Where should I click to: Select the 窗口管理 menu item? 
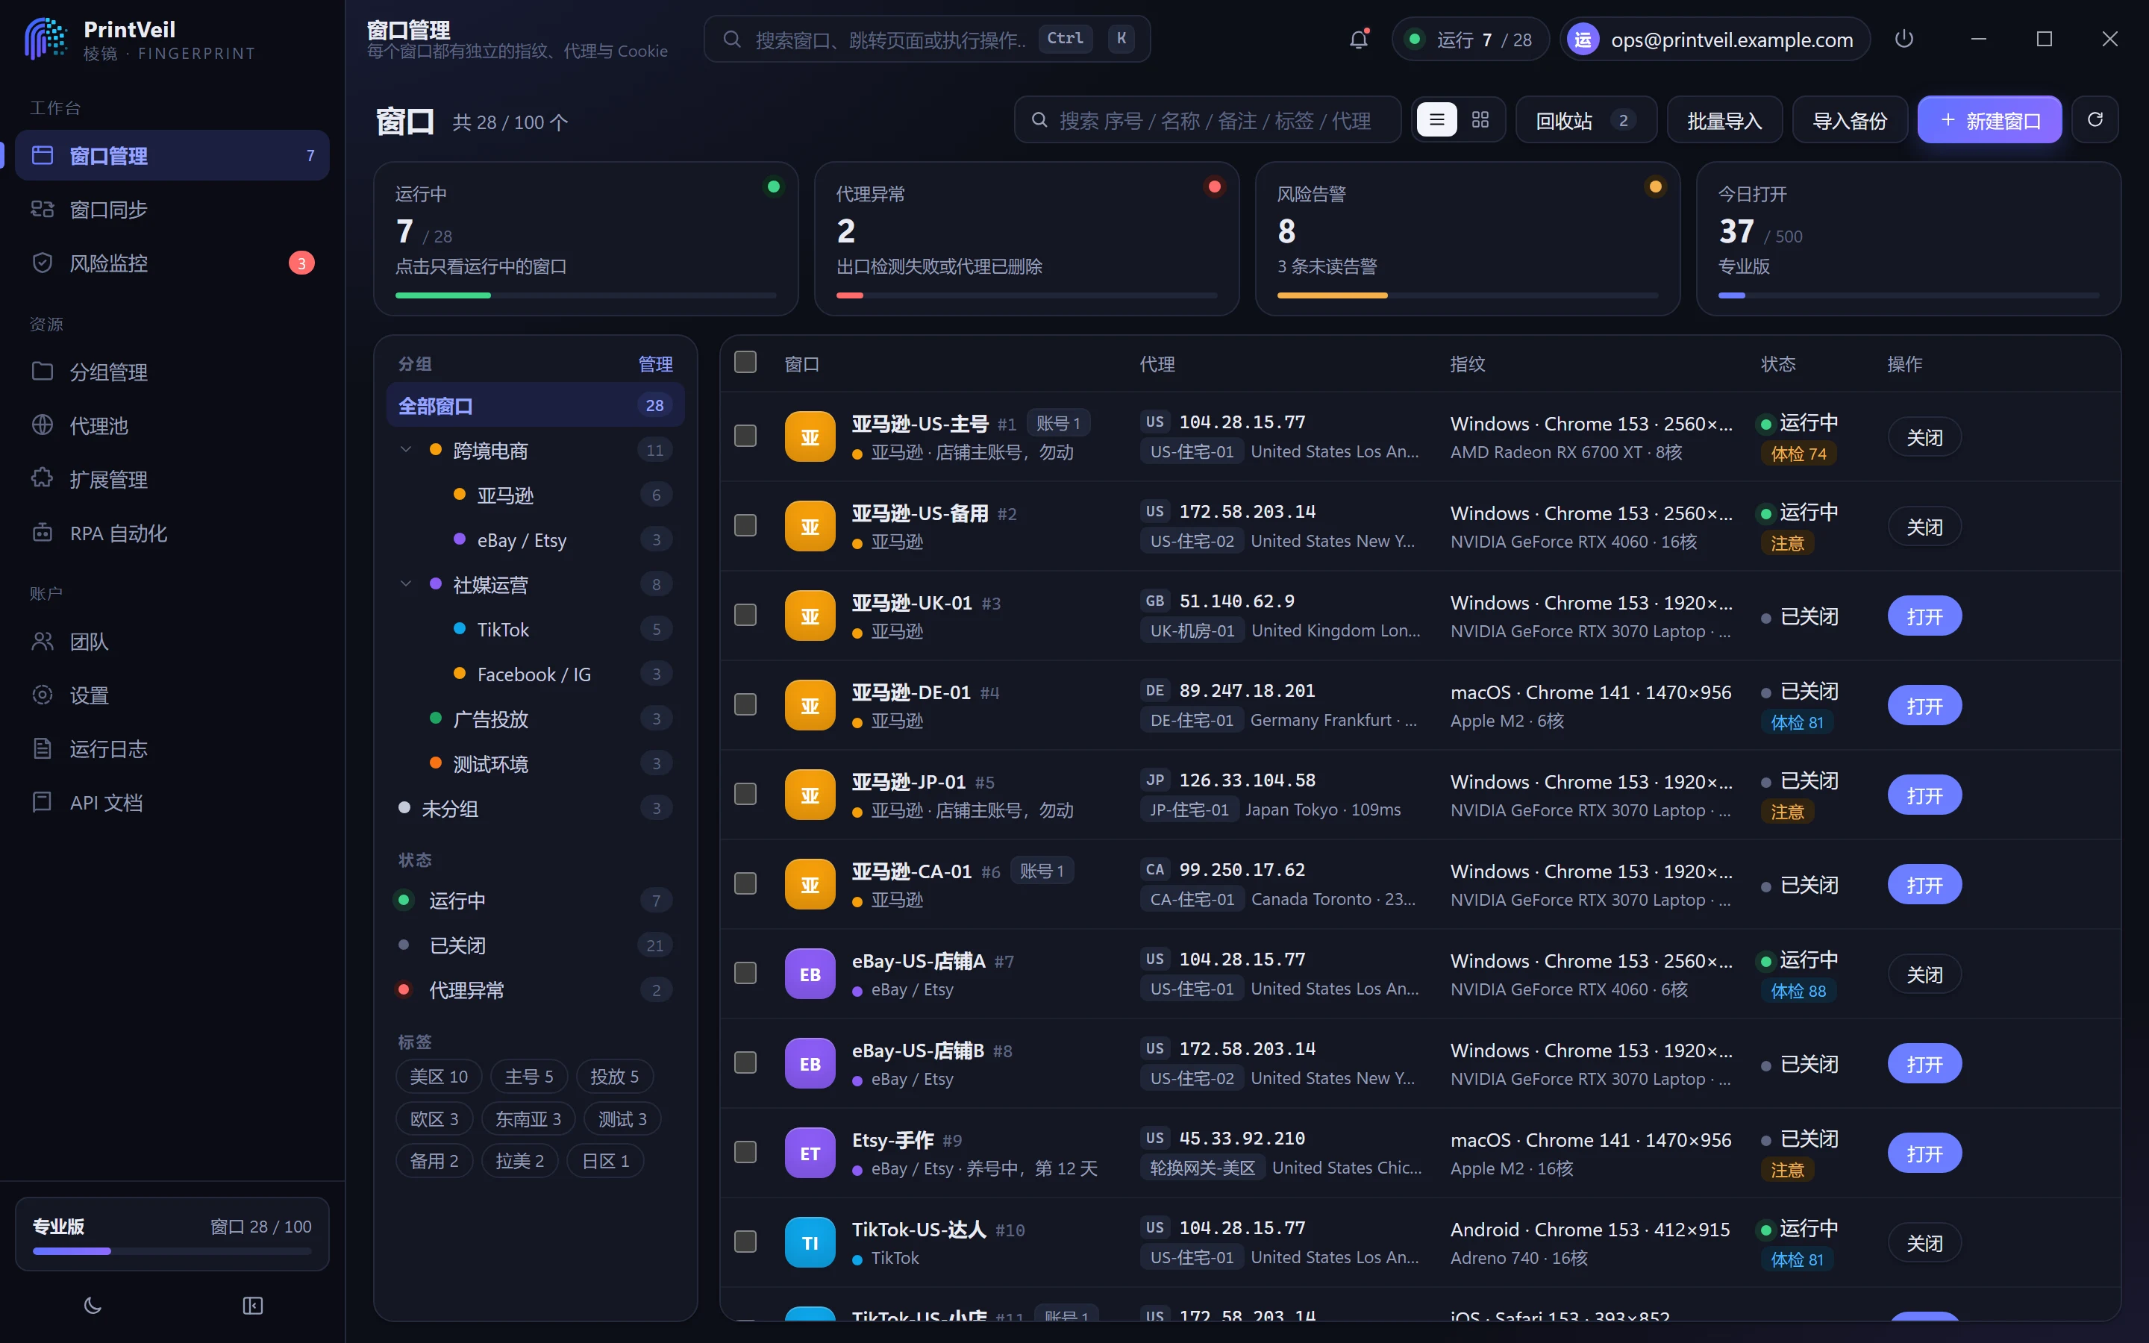click(172, 155)
